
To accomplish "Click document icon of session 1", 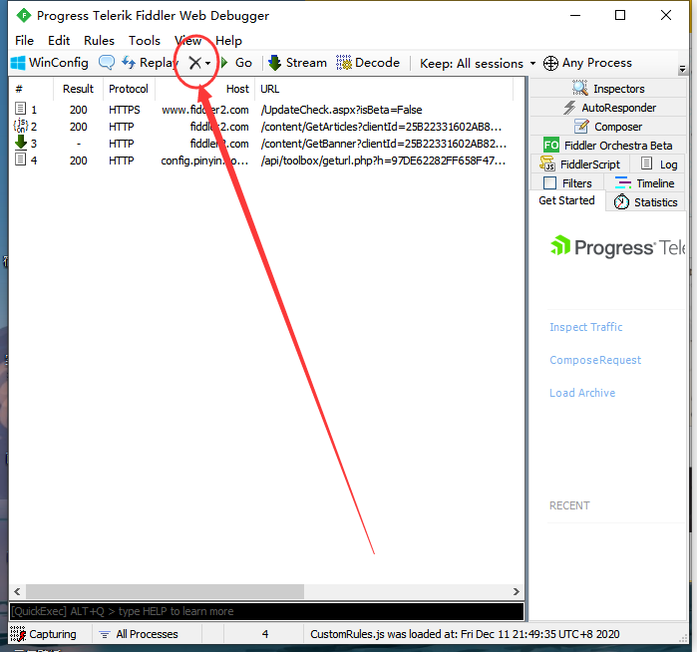I will pyautogui.click(x=21, y=108).
